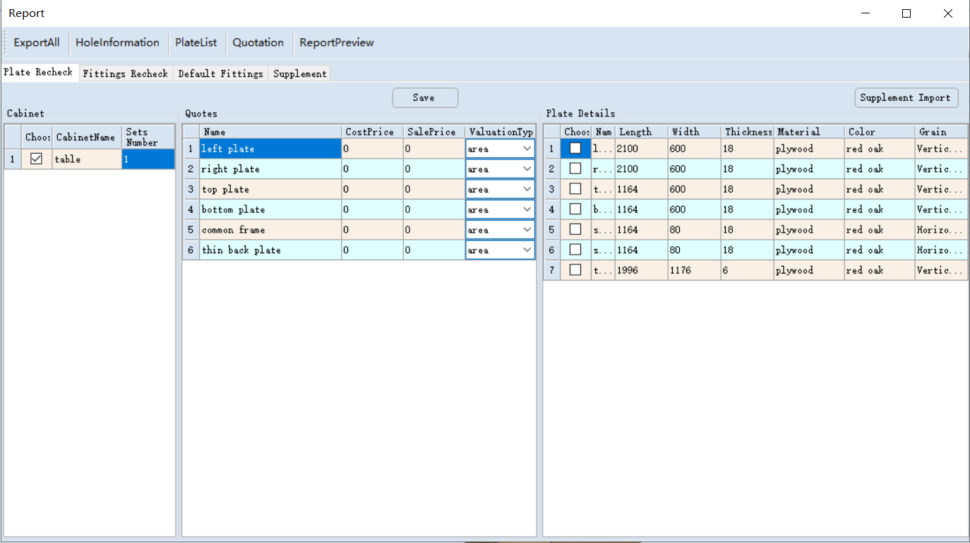
Task: Click the Material column header
Action: (x=808, y=132)
